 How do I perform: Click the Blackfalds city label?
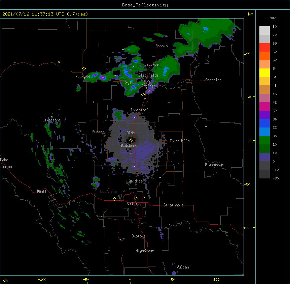pos(148,75)
